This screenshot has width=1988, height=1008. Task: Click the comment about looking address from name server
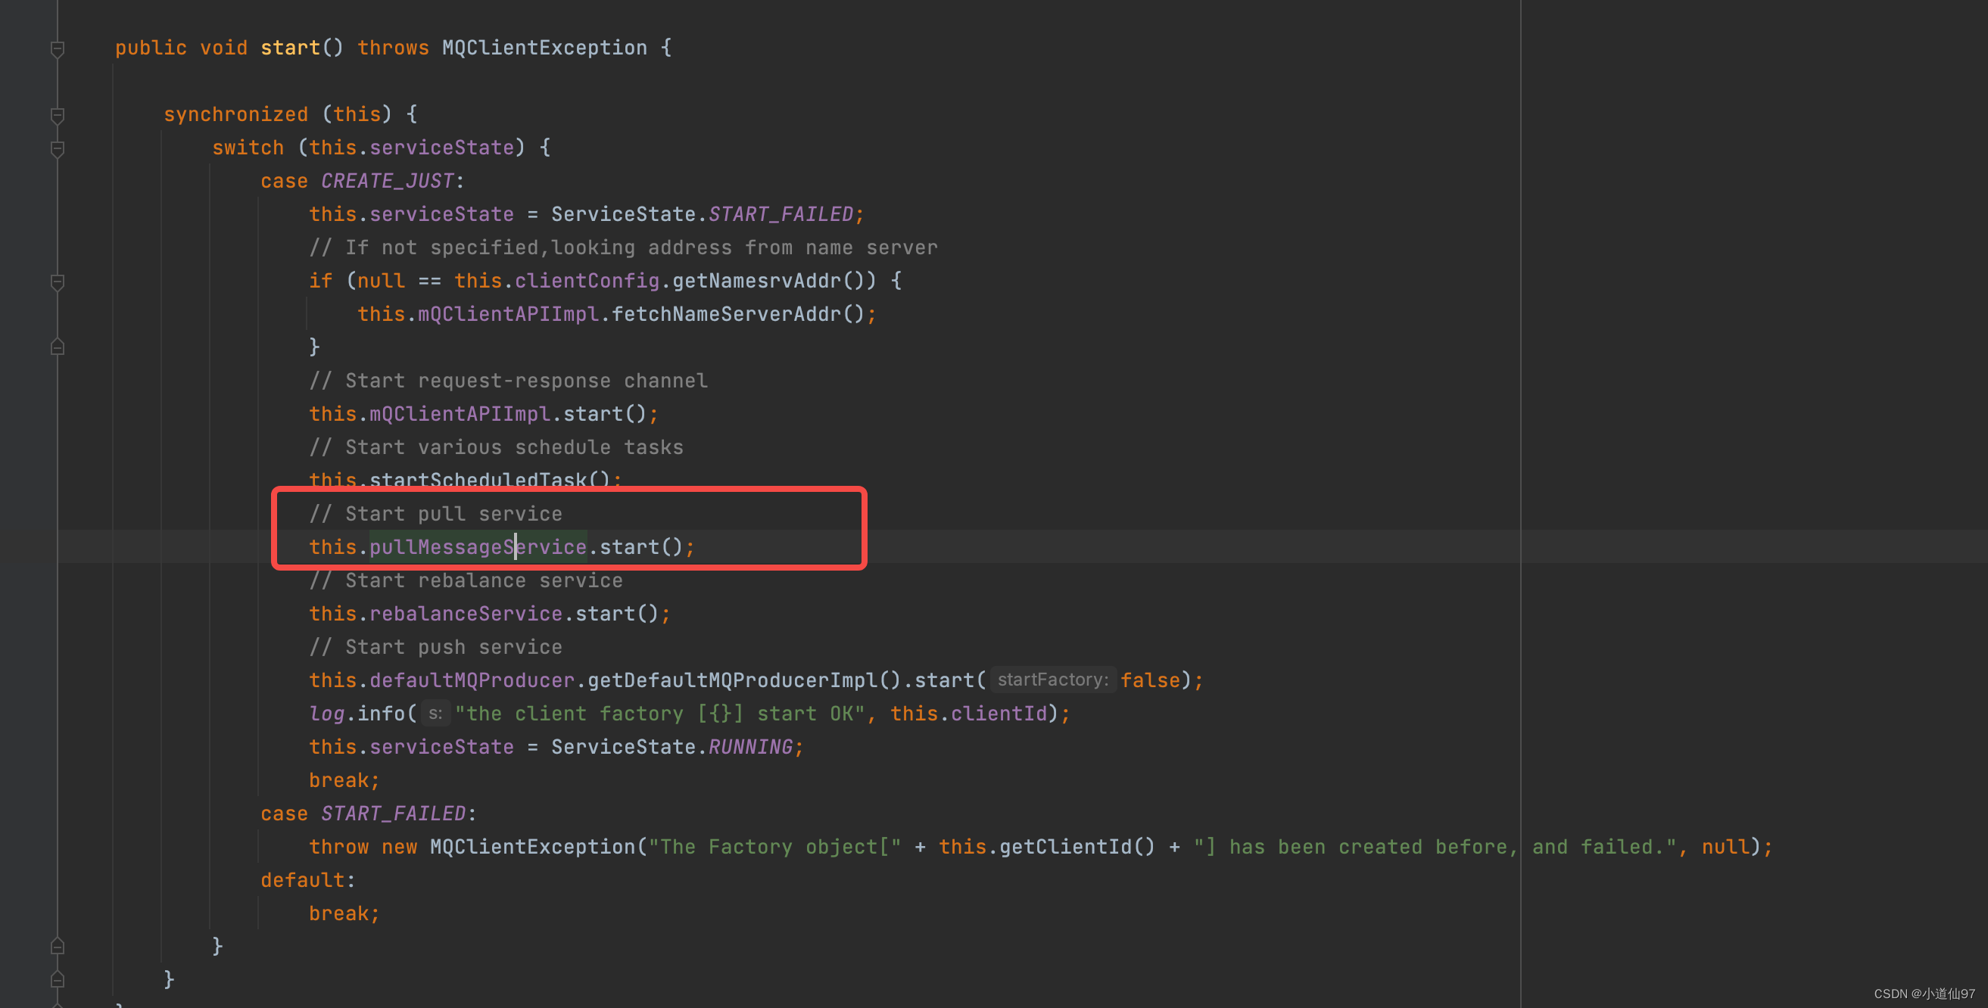click(623, 247)
